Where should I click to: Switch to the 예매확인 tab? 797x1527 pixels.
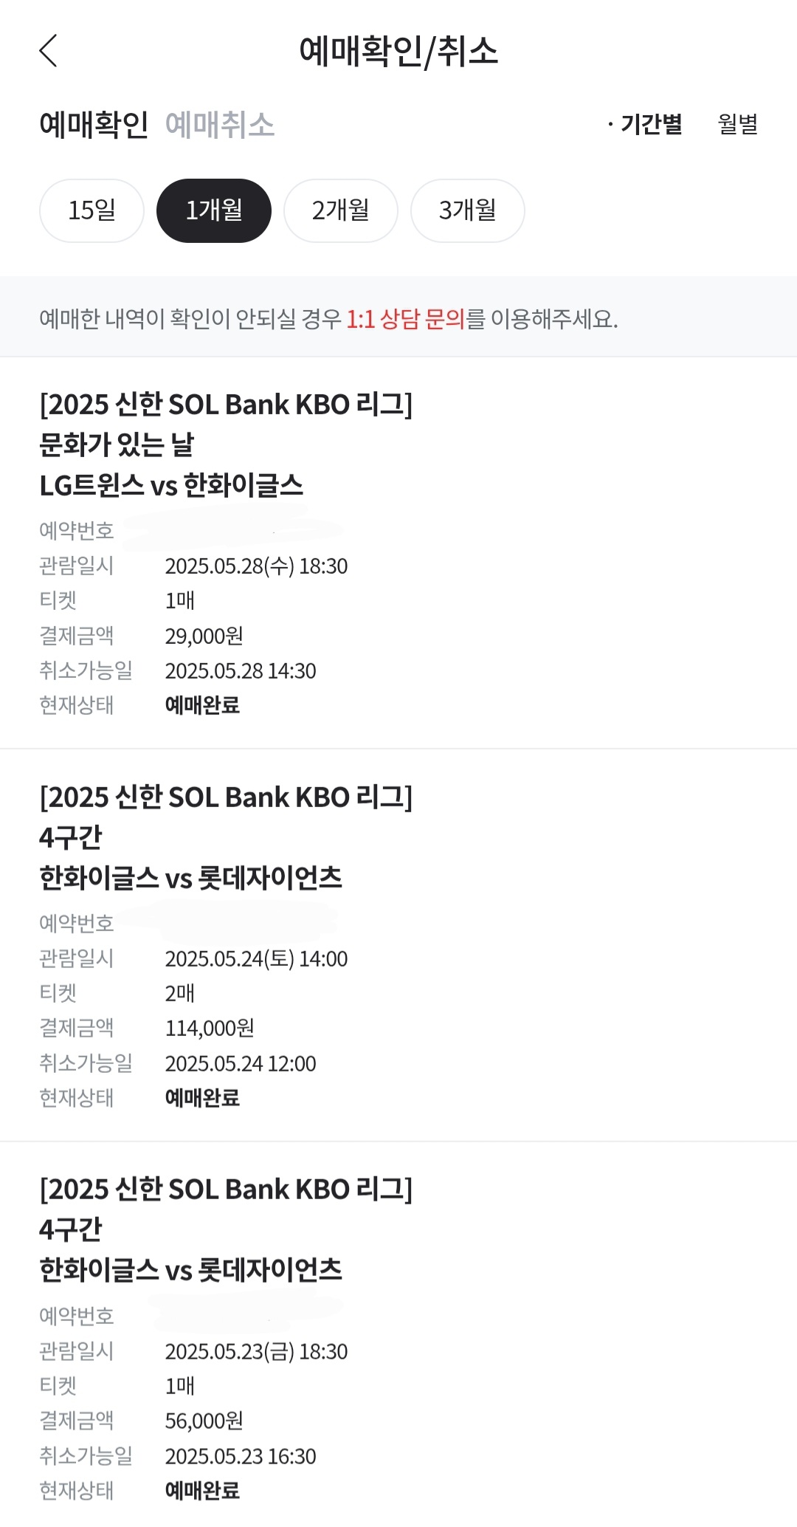(94, 125)
